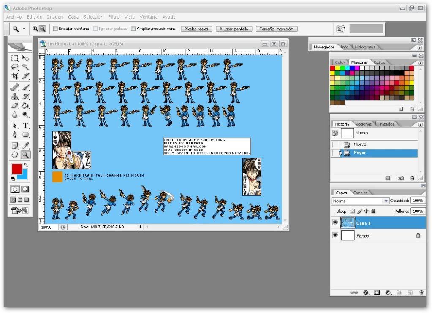
Task: Click the Ajustar pantalla button
Action: [234, 29]
